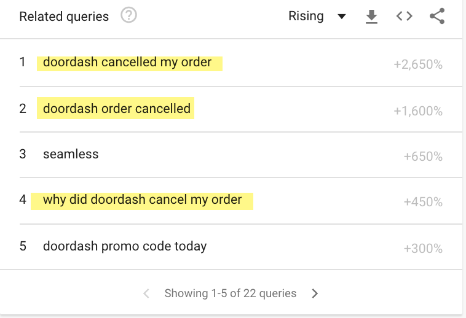Viewport: 466px width, 318px height.
Task: Go to next page of queries
Action: [315, 293]
